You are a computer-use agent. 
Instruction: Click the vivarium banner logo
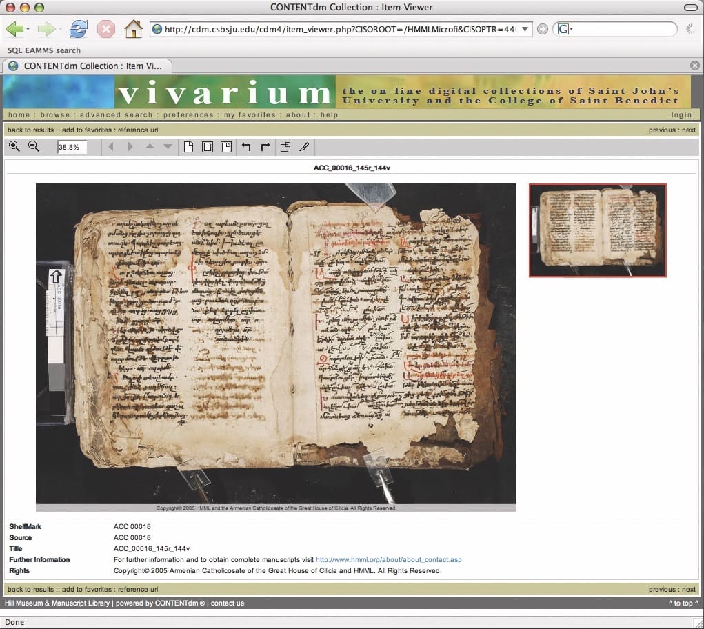pyautogui.click(x=225, y=92)
